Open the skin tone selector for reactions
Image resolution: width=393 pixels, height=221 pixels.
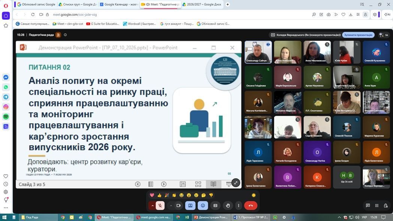253,195
